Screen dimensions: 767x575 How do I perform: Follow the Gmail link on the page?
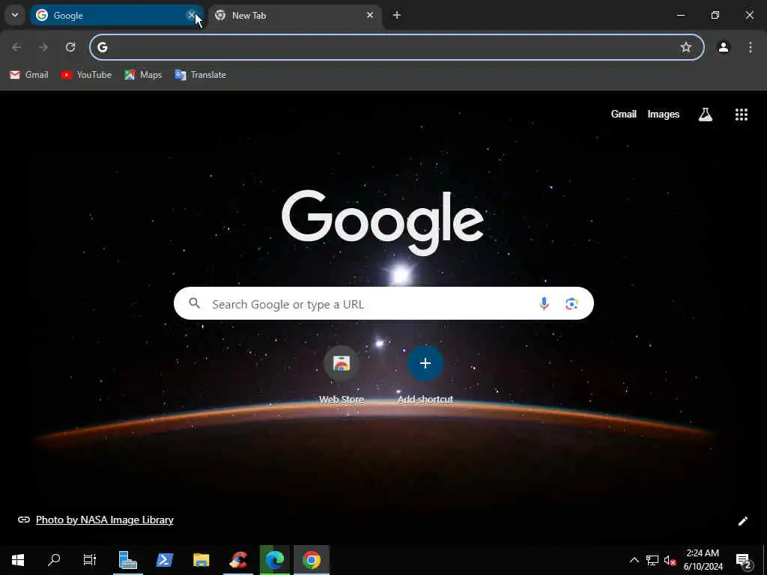[x=624, y=114]
